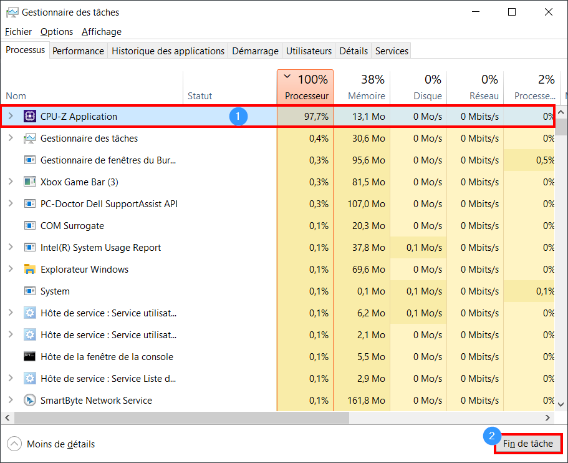568x463 pixels.
Task: Sort by the Réseau column header
Action: 475,87
